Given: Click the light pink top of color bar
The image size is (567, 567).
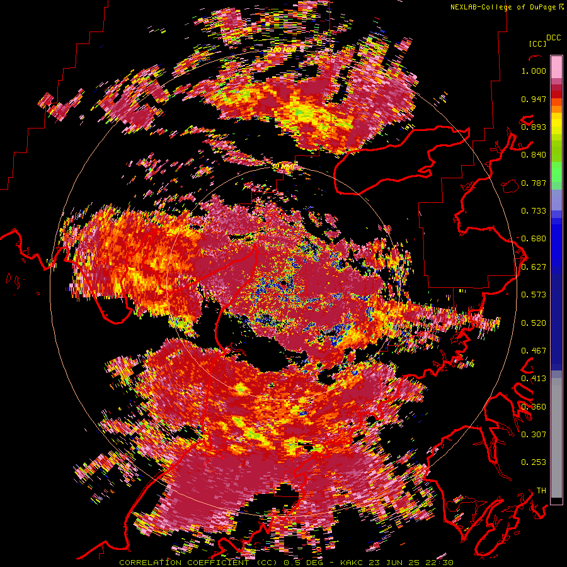Looking at the screenshot, I should coord(556,67).
